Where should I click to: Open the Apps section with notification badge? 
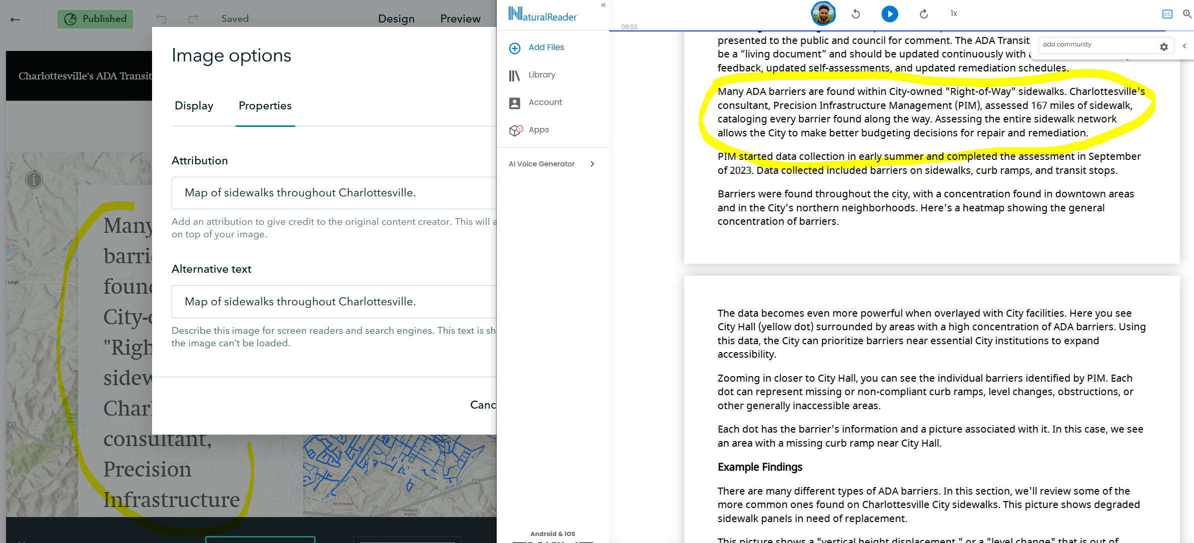(538, 130)
